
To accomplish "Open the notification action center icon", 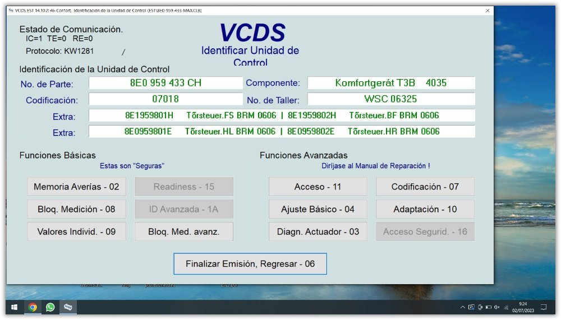I will (x=544, y=307).
